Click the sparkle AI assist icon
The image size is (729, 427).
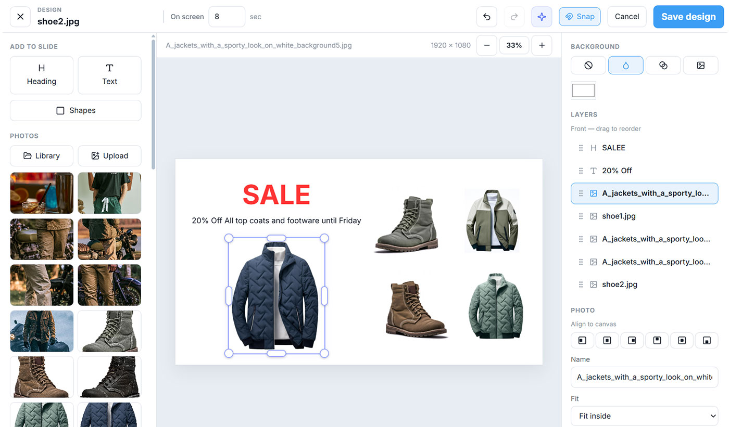542,17
